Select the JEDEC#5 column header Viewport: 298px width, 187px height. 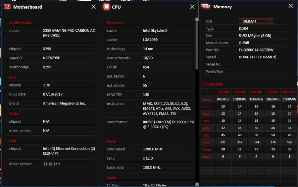(239, 92)
